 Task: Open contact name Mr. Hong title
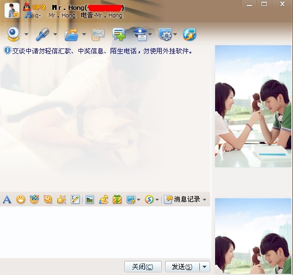click(88, 8)
